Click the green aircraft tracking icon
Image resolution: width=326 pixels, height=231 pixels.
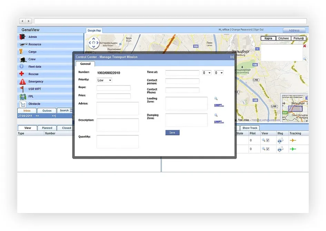(293, 149)
